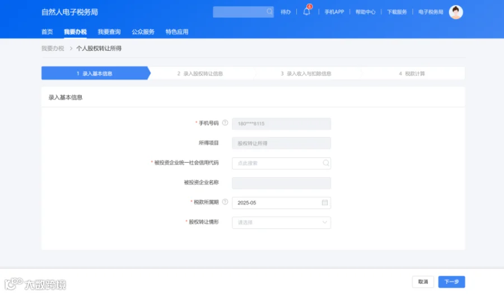Click the 录入基本信息 section heading
The width and height of the screenshot is (504, 294).
tap(66, 98)
